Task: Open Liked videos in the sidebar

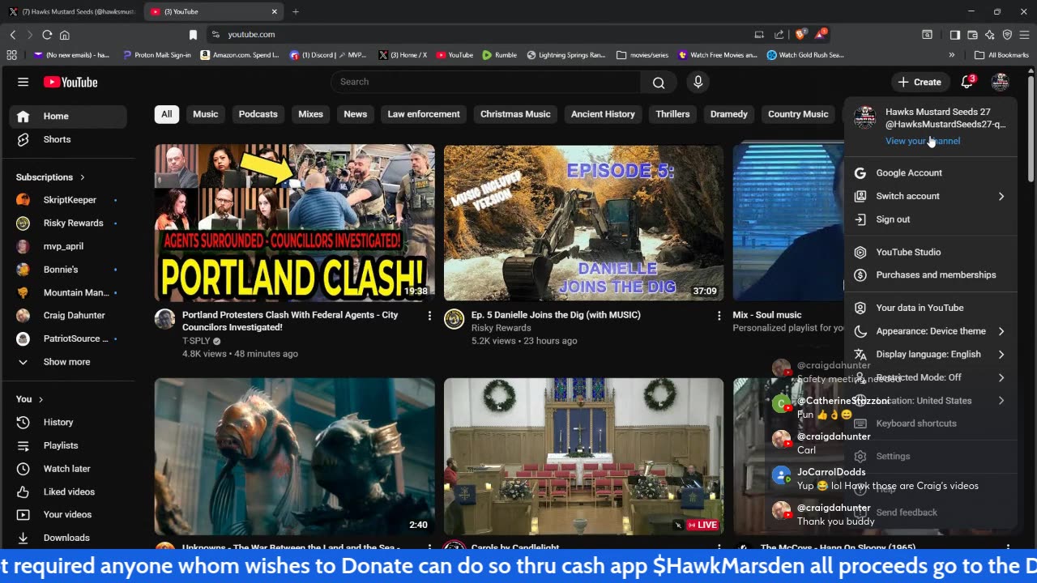Action: (69, 492)
